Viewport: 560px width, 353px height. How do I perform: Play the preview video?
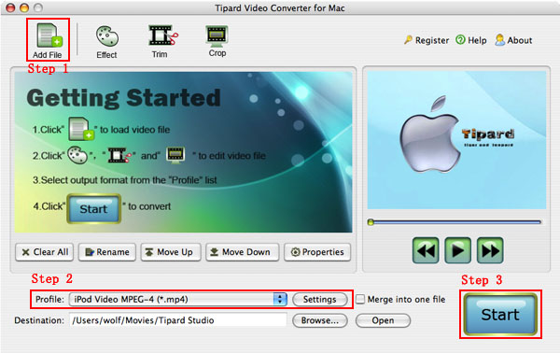tap(458, 250)
